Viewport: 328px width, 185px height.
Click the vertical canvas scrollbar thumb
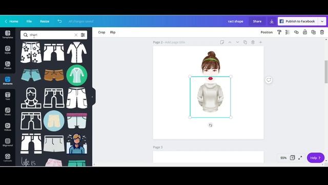(x=326, y=72)
